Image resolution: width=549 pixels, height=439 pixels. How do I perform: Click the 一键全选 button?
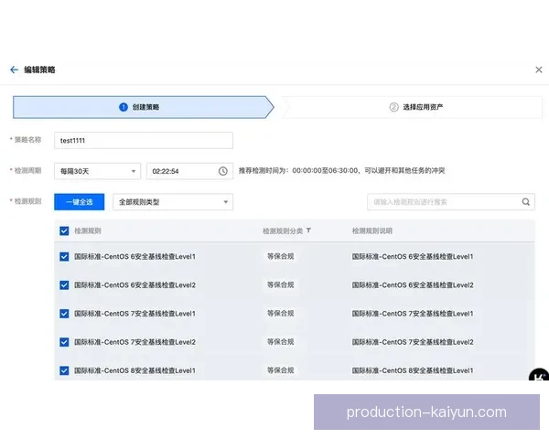click(79, 202)
